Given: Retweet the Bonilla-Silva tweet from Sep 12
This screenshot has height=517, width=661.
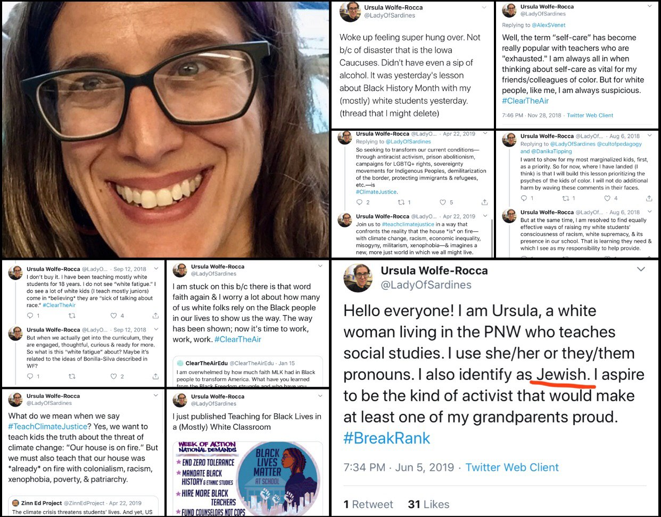Looking at the screenshot, I should pos(72,376).
